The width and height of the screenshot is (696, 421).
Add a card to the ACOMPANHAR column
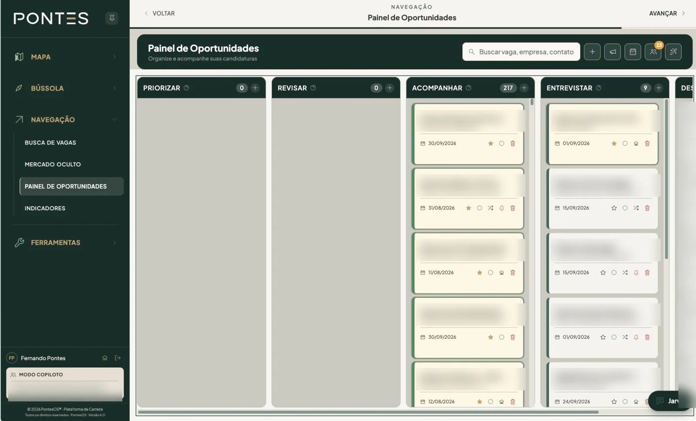click(x=524, y=88)
